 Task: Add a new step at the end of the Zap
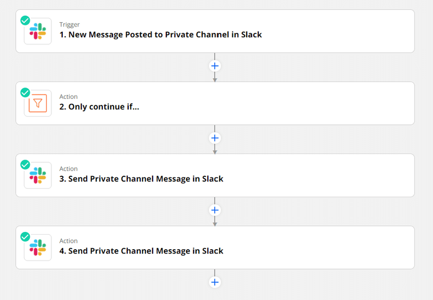215,282
